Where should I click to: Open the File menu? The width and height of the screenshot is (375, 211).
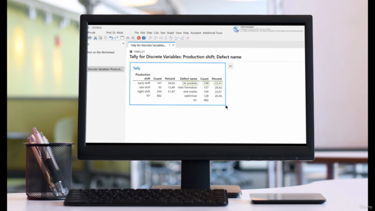point(137,33)
